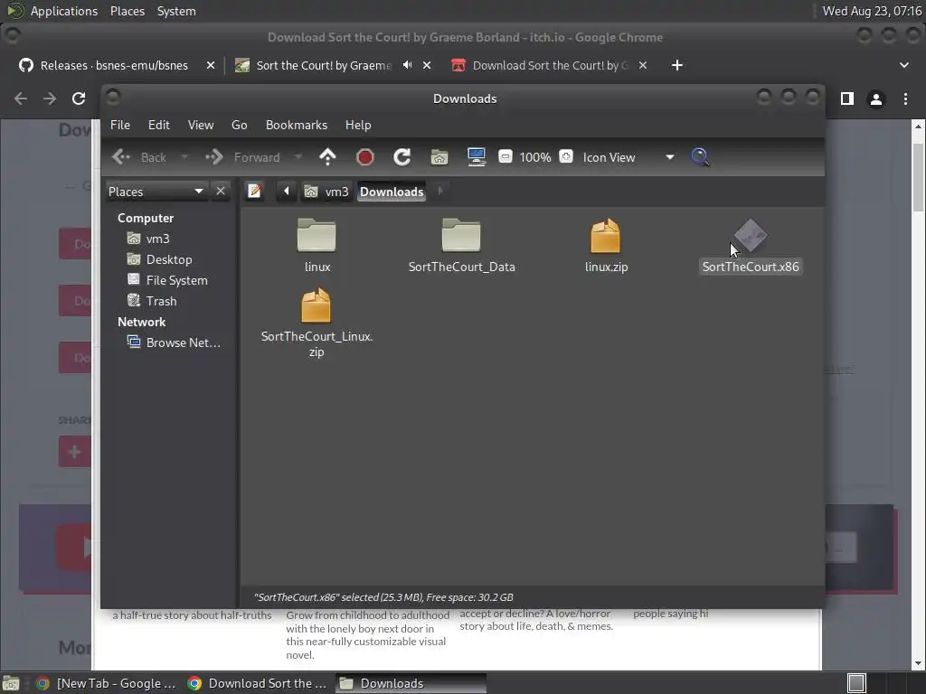The height and width of the screenshot is (694, 926).
Task: Click the Forward button in the Downloads toolbar
Action: [x=242, y=157]
